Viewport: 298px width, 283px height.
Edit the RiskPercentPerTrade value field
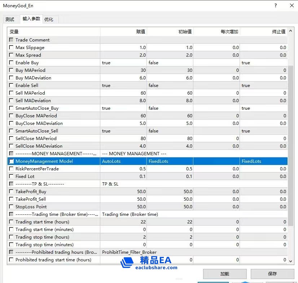point(123,169)
